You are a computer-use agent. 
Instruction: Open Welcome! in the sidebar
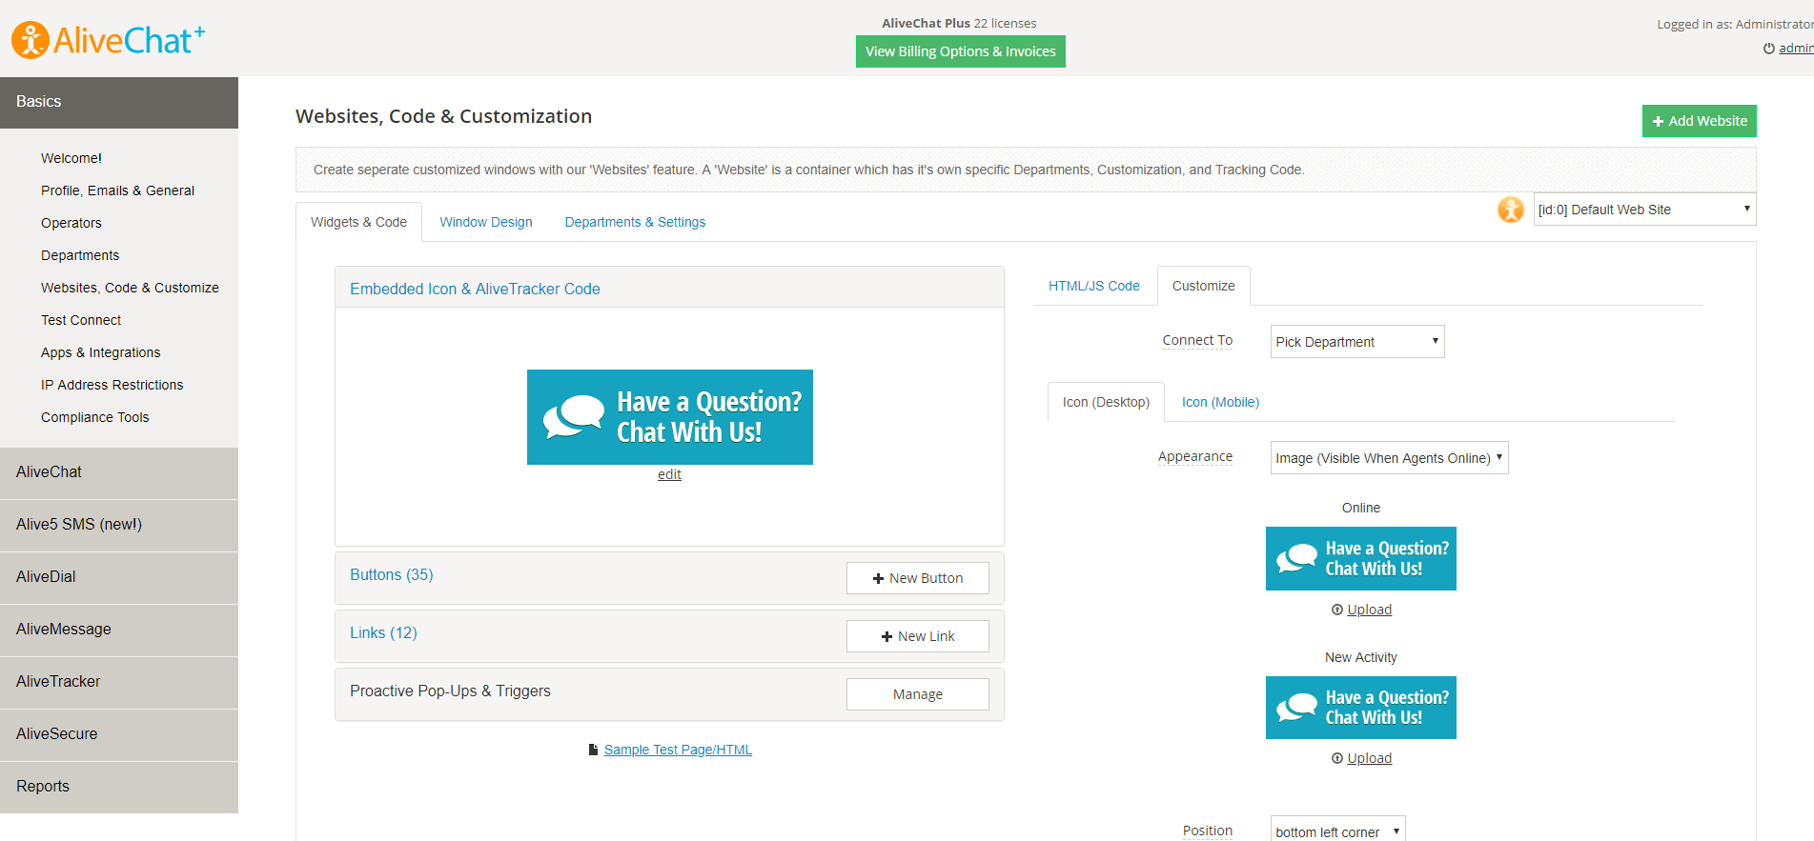[x=71, y=158]
